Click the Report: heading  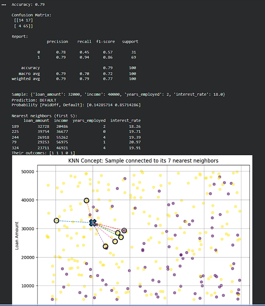20,36
